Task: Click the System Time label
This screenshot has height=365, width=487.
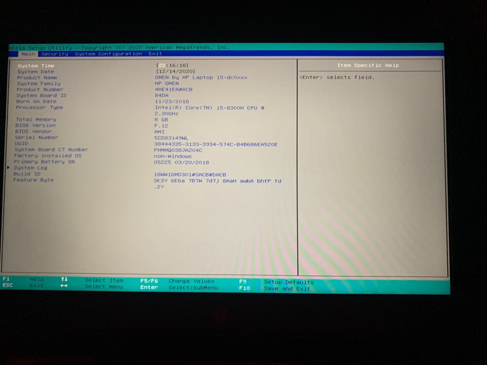Action: tap(36, 66)
